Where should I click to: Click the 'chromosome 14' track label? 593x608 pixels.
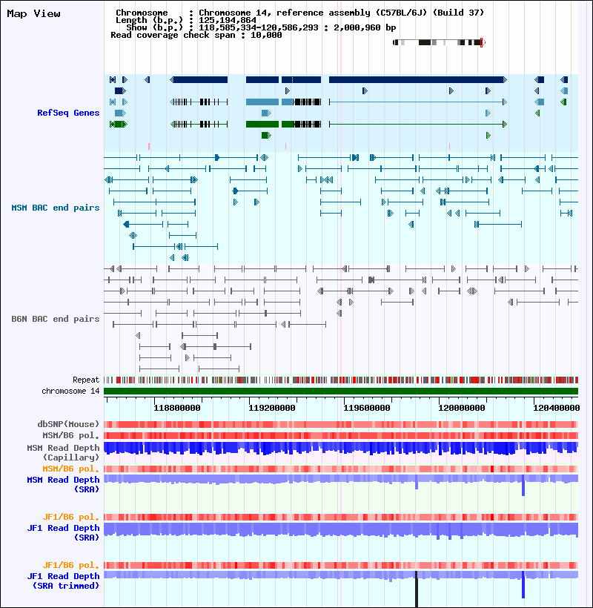70,391
